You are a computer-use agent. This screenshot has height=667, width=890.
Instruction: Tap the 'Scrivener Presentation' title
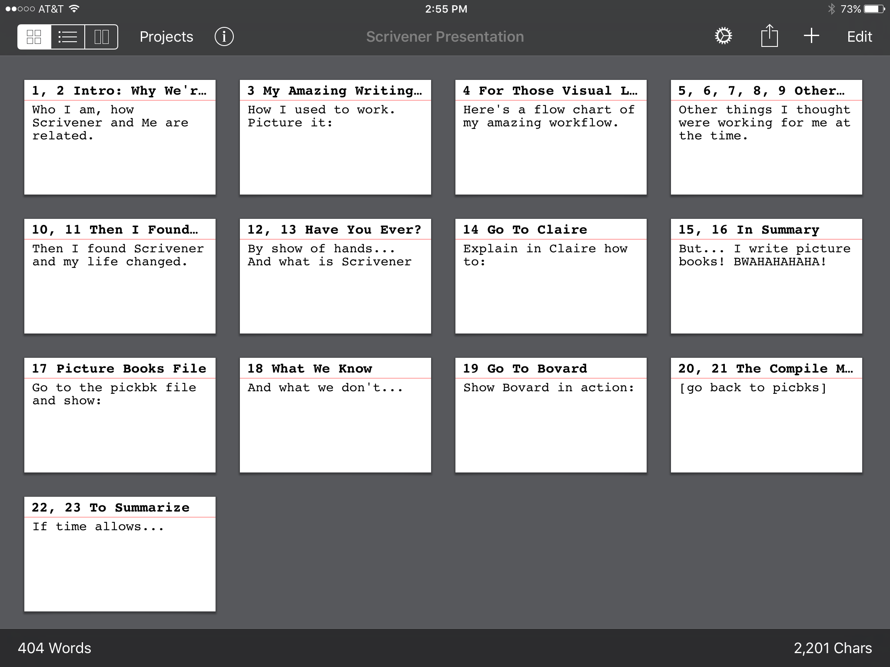(x=445, y=37)
